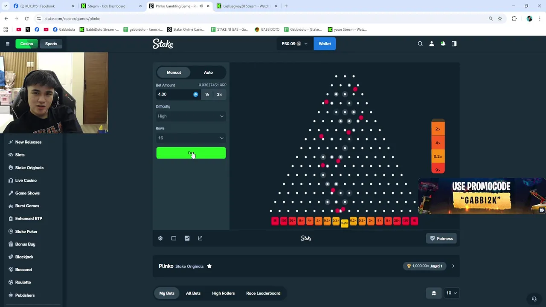This screenshot has width=546, height=307.
Task: Halve the bet with ½ button
Action: click(207, 94)
